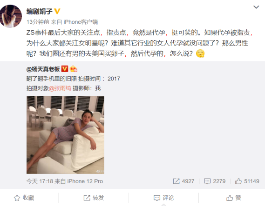This screenshot has width=265, height=206.
Task: Click the 编剧娟子 username link
Action: click(x=40, y=11)
